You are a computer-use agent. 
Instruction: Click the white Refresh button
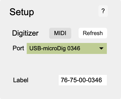click(93, 33)
